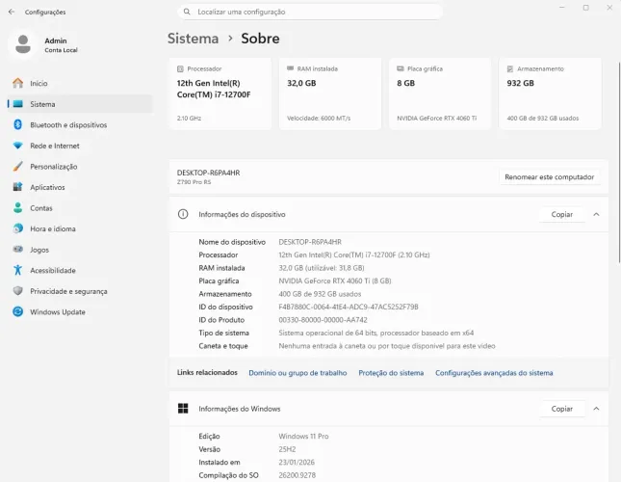Click the Hora e idioma label
This screenshot has width=621, height=482.
53,228
